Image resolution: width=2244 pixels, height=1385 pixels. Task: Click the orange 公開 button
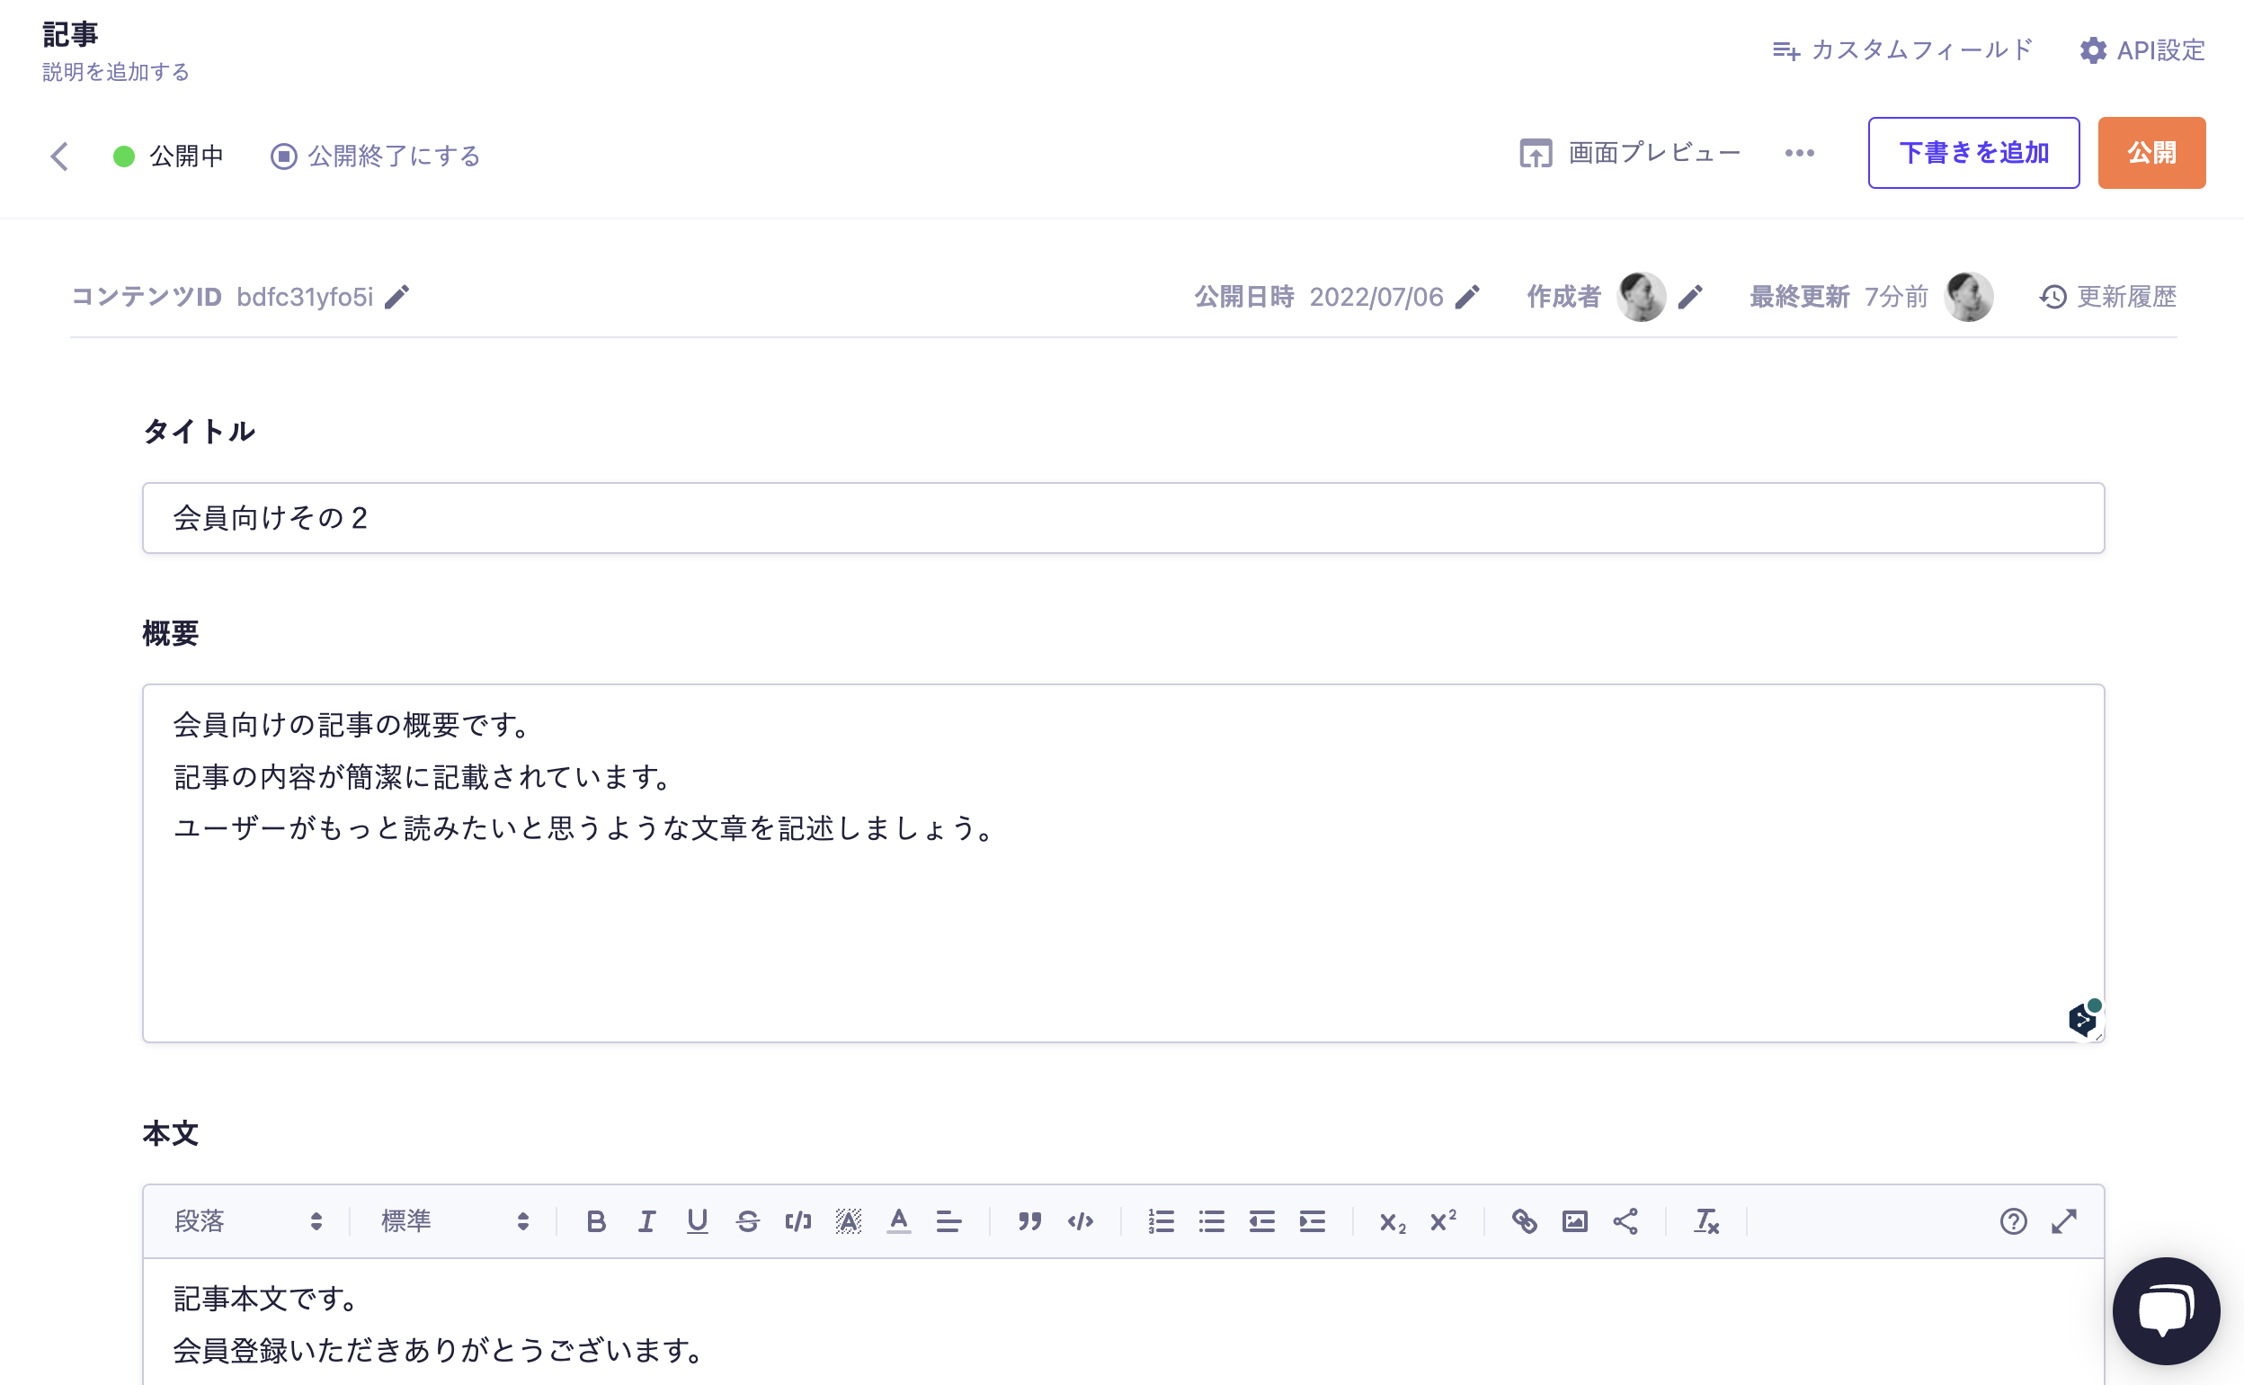coord(2150,153)
